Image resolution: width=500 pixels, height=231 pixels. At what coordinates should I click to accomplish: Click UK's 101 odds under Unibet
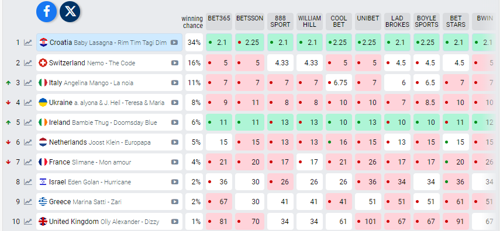coord(368,222)
